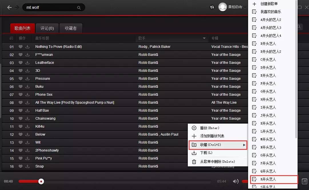This screenshot has width=309, height=190.
Task: Like the song Nothing To Prove
Action: [x=21, y=47]
